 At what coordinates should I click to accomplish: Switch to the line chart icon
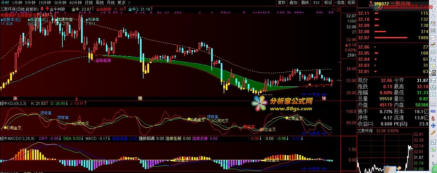tap(433, 38)
